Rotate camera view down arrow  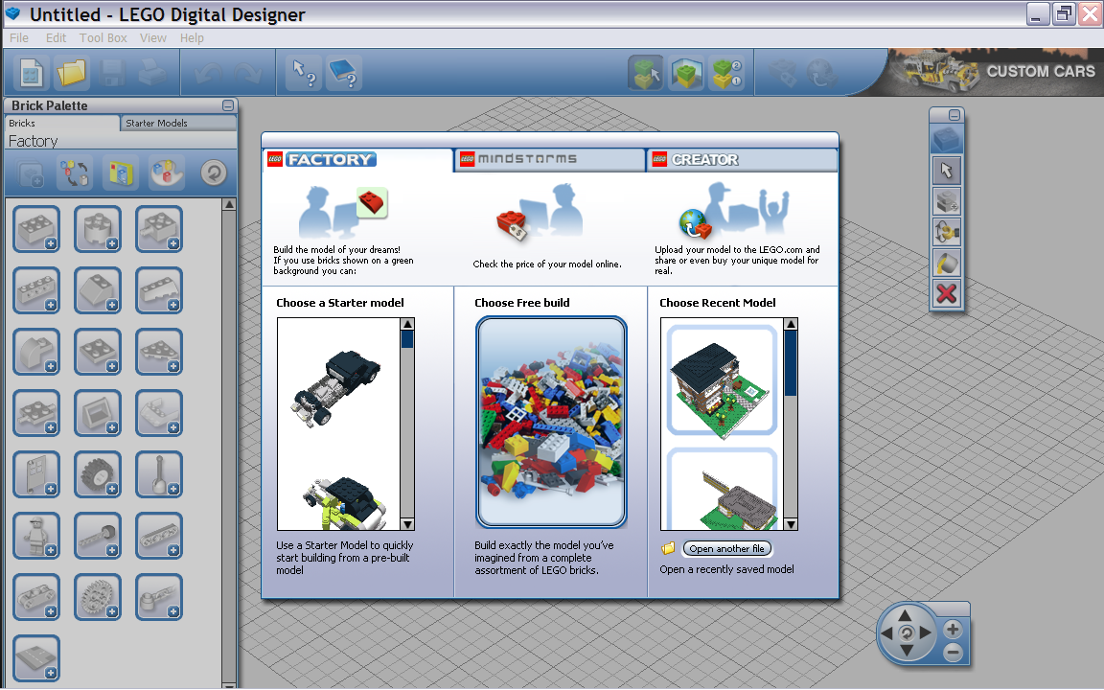point(907,652)
